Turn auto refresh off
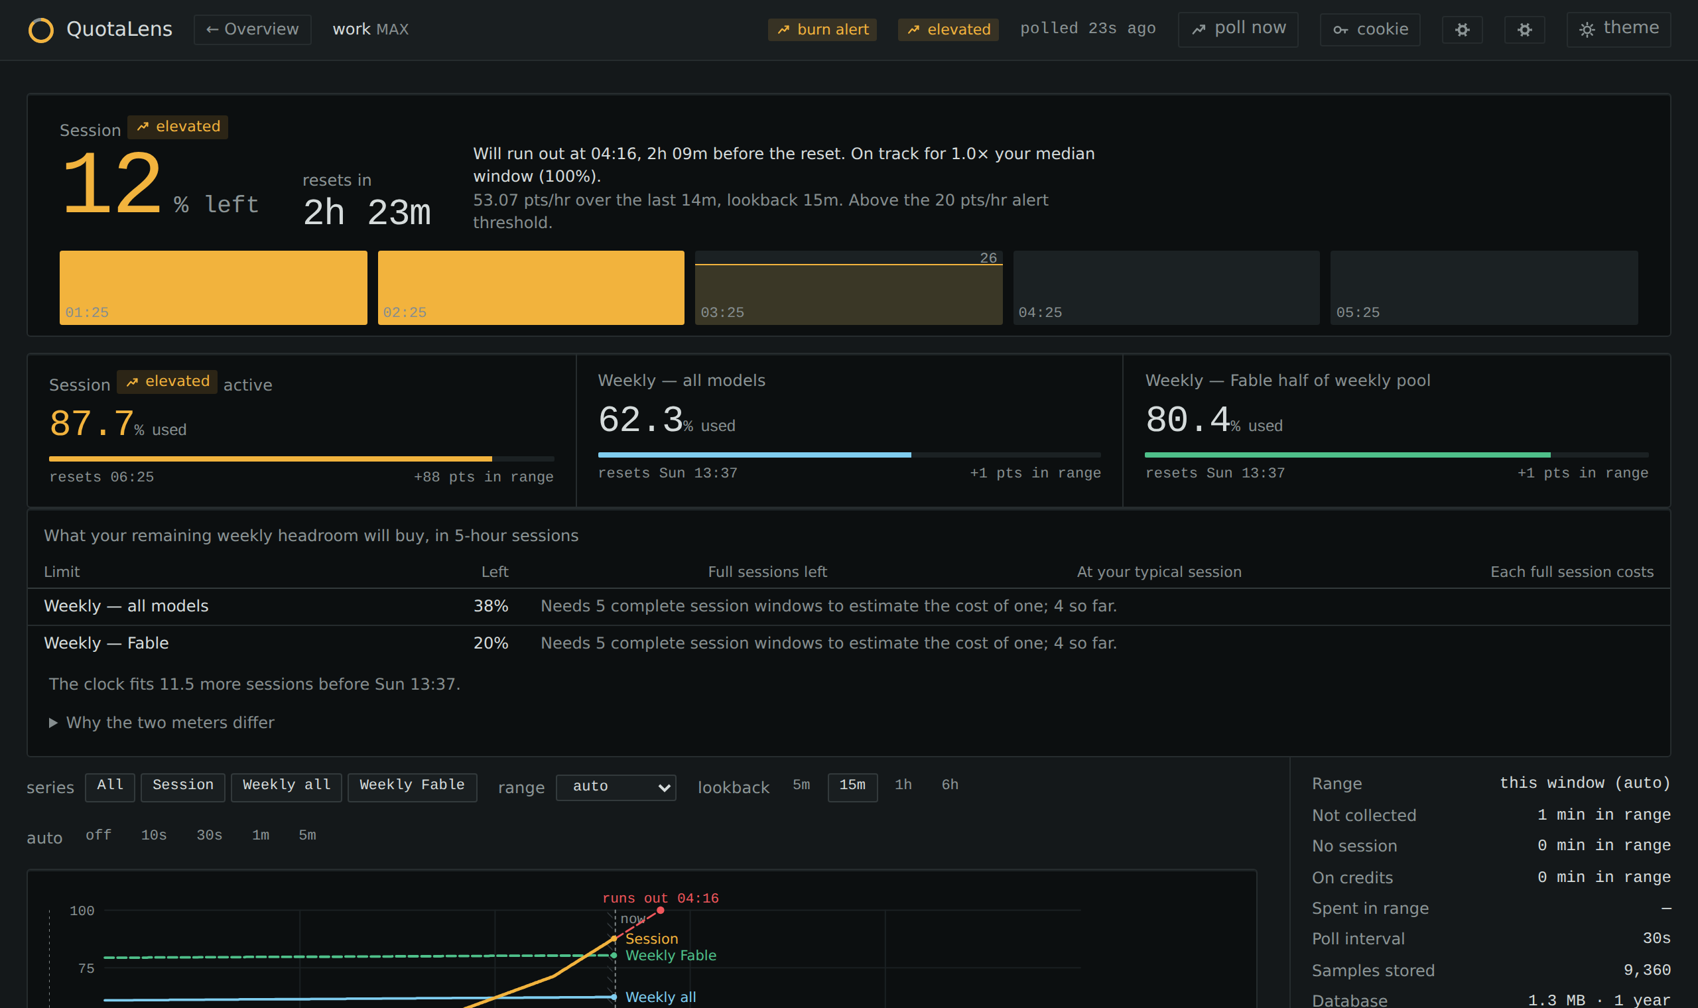The width and height of the screenshot is (1698, 1008). pyautogui.click(x=98, y=836)
